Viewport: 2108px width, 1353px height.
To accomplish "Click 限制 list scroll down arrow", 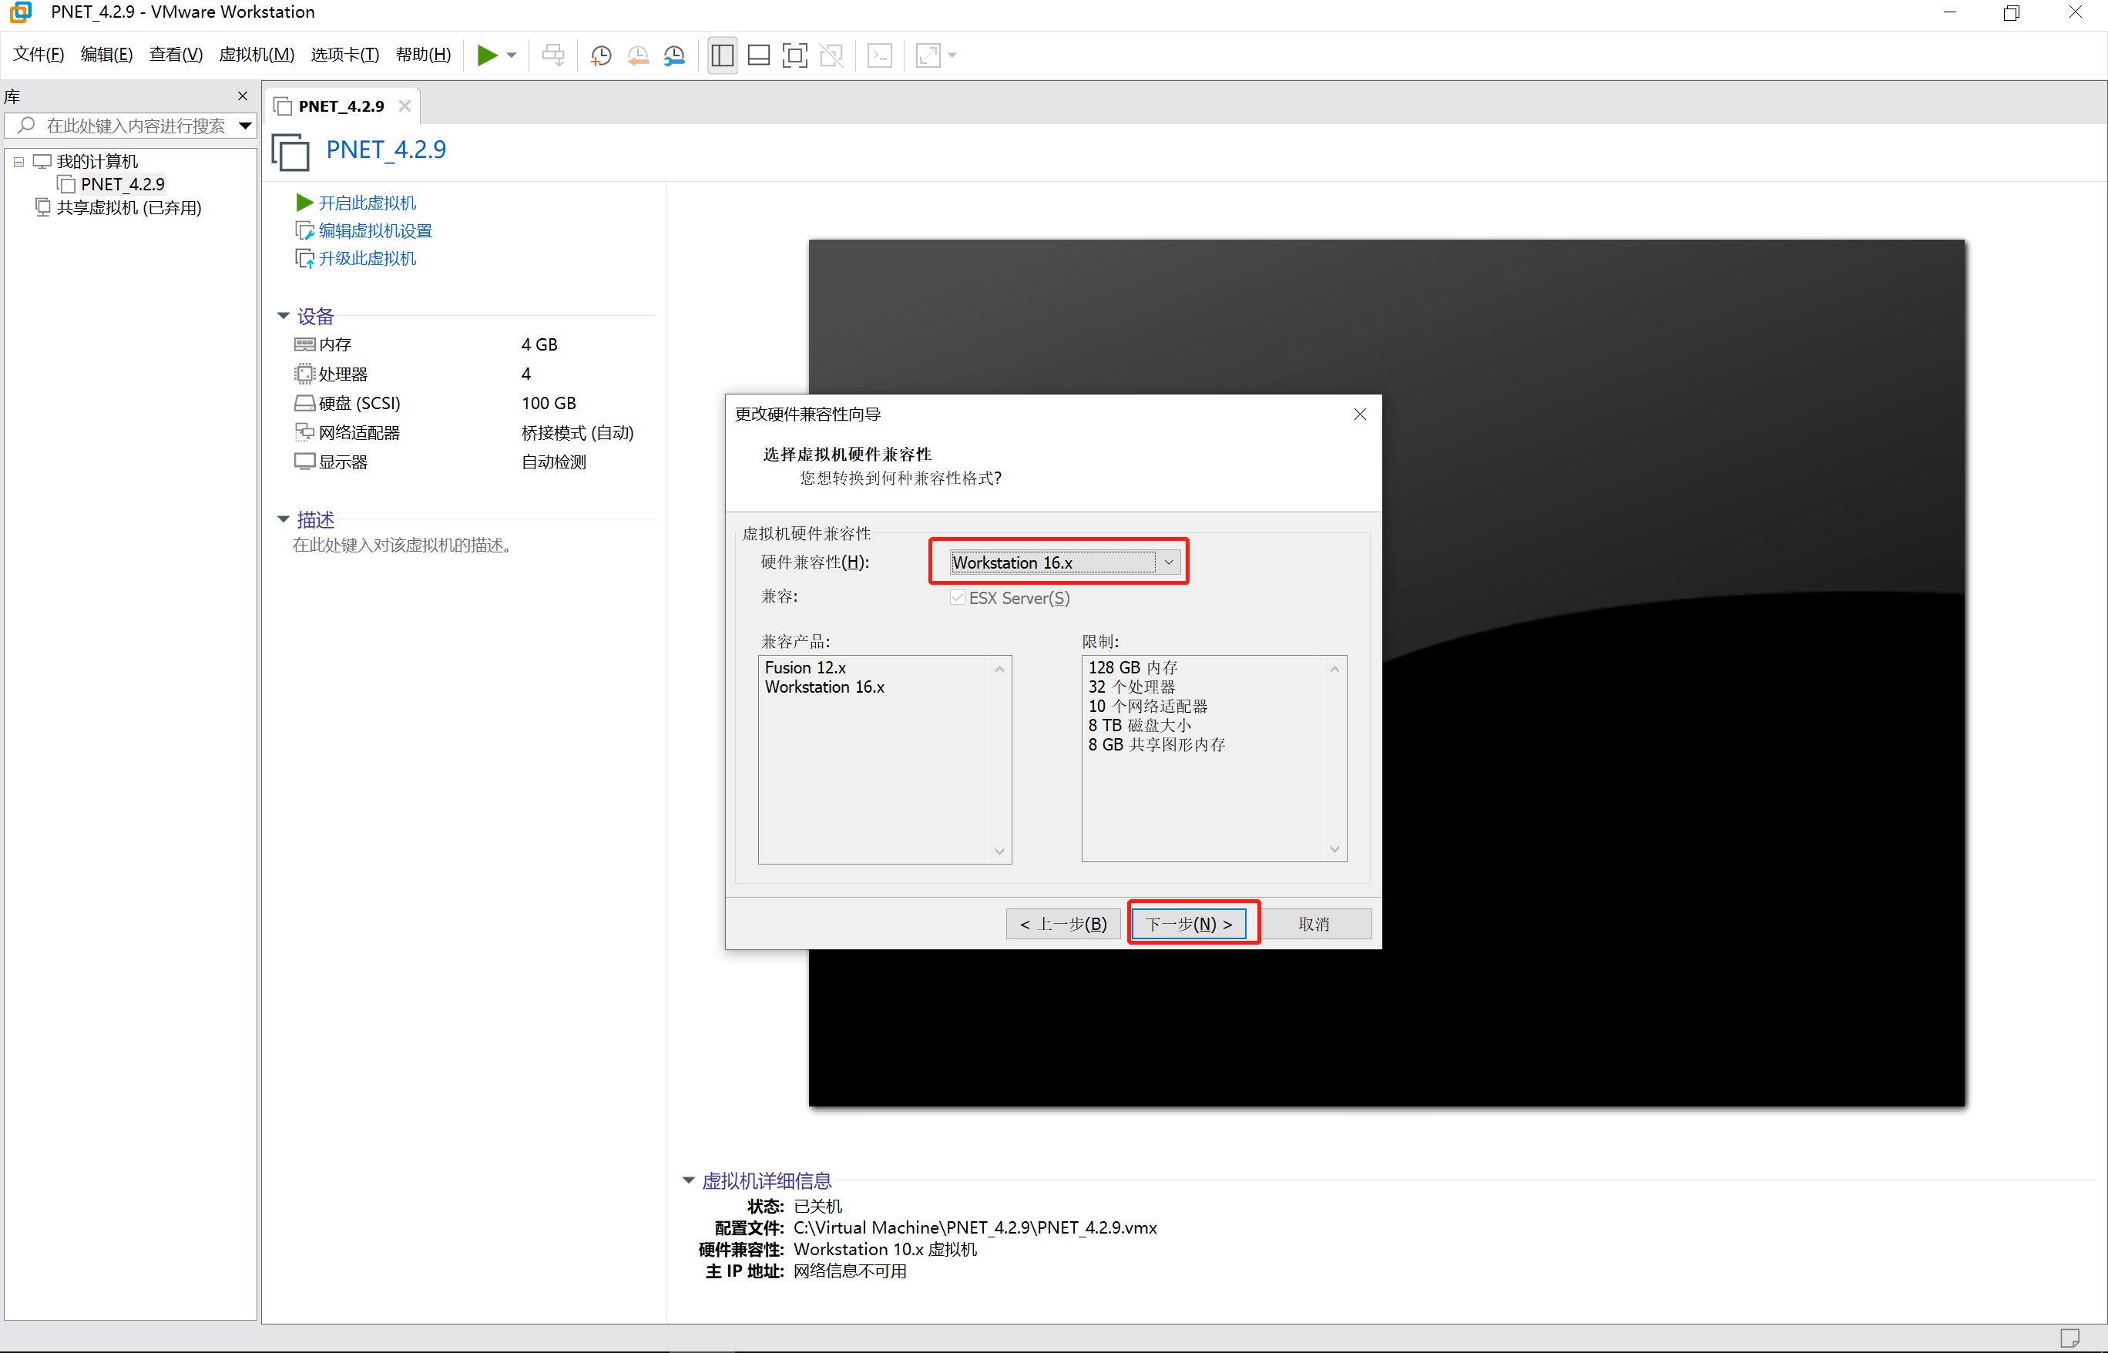I will tap(1334, 848).
